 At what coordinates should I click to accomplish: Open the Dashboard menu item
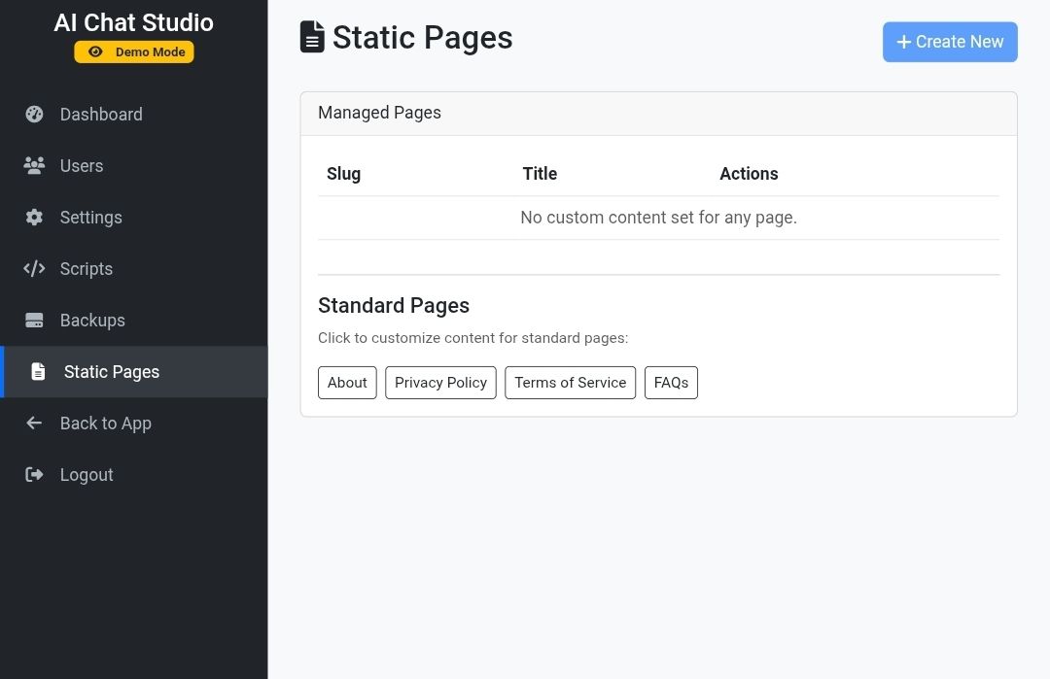[x=101, y=115]
